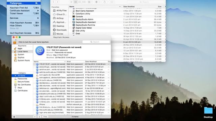The height and width of the screenshot is (121, 216).
Task: Select the login.ama-assn.org row
Action: coord(72,113)
